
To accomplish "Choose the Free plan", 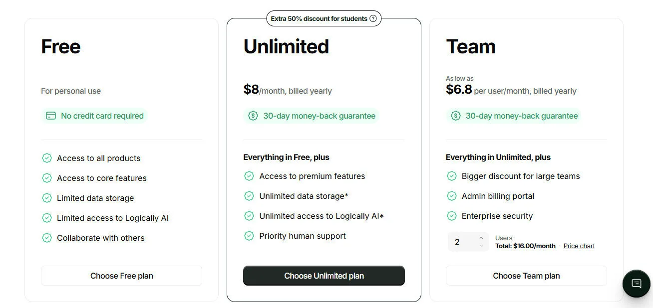I will [x=121, y=275].
